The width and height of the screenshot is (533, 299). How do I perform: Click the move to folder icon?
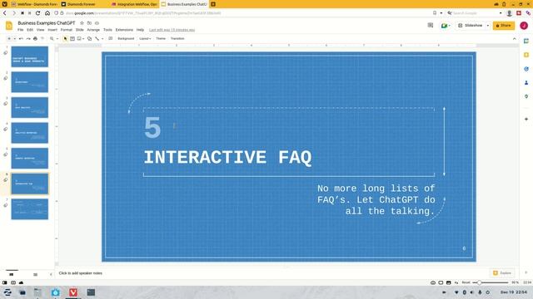[89, 23]
